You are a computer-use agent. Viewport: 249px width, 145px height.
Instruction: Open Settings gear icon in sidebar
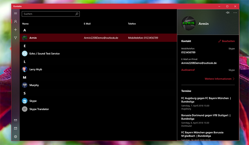(16, 136)
